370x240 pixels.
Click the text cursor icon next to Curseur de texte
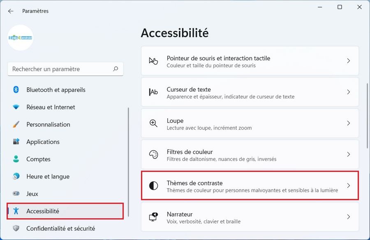[x=153, y=91]
